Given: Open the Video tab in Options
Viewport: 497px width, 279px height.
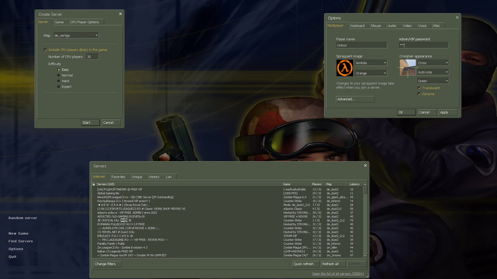Looking at the screenshot, I should (409, 26).
